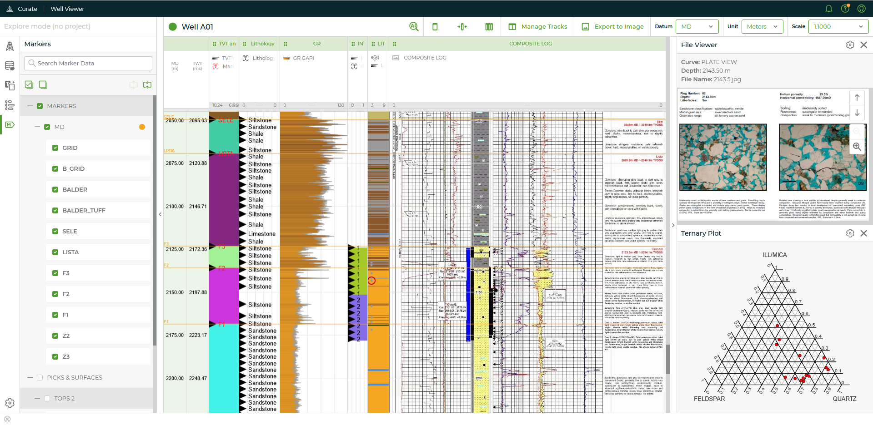
Task: Click Manage Tracks button
Action: point(537,27)
